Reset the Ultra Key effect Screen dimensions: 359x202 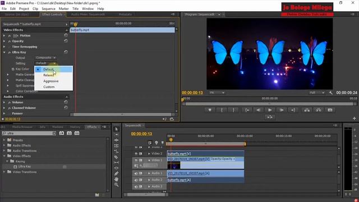click(66, 52)
